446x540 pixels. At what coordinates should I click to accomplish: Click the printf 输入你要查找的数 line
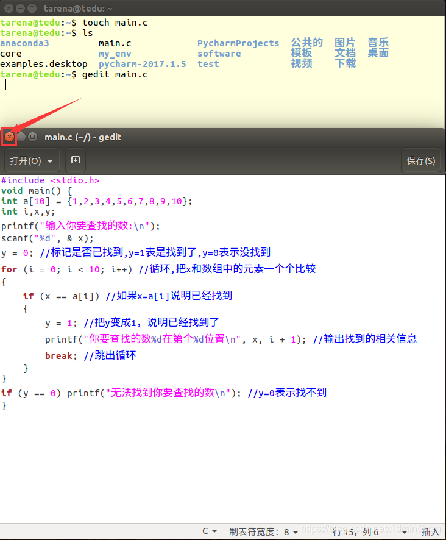click(80, 226)
